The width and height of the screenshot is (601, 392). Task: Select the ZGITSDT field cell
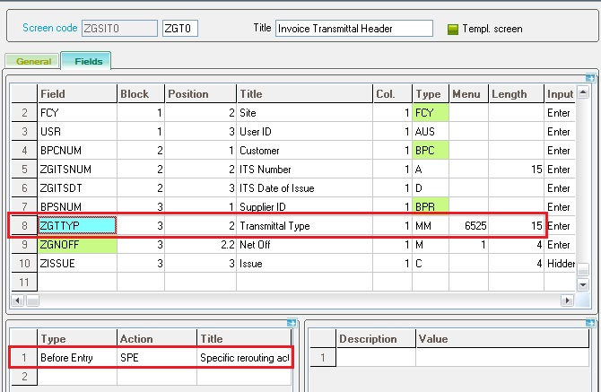[77, 188]
